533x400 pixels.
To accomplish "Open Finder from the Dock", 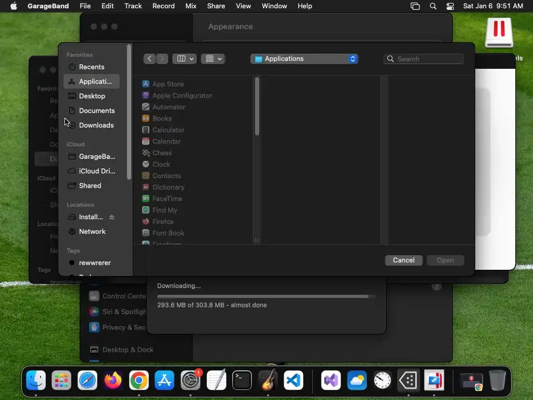I will pyautogui.click(x=36, y=380).
